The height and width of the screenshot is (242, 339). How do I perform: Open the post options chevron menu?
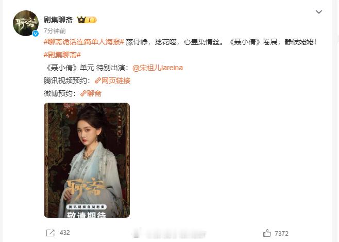click(x=319, y=12)
